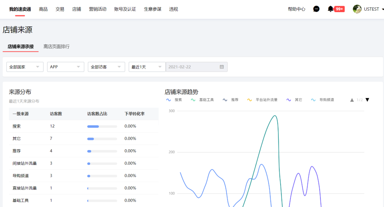Viewport: 384px width, 207px height.
Task: Open the message center chat bubble icon
Action: pyautogui.click(x=316, y=9)
